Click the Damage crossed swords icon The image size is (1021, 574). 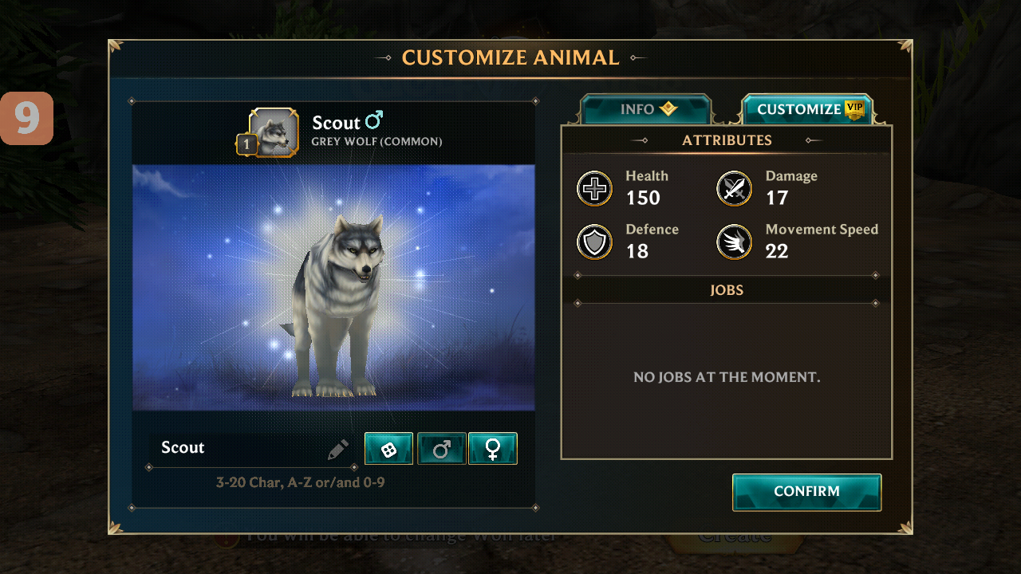coord(734,189)
